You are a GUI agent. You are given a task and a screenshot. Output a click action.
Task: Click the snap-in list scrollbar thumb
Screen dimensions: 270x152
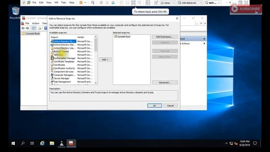pyautogui.click(x=96, y=45)
